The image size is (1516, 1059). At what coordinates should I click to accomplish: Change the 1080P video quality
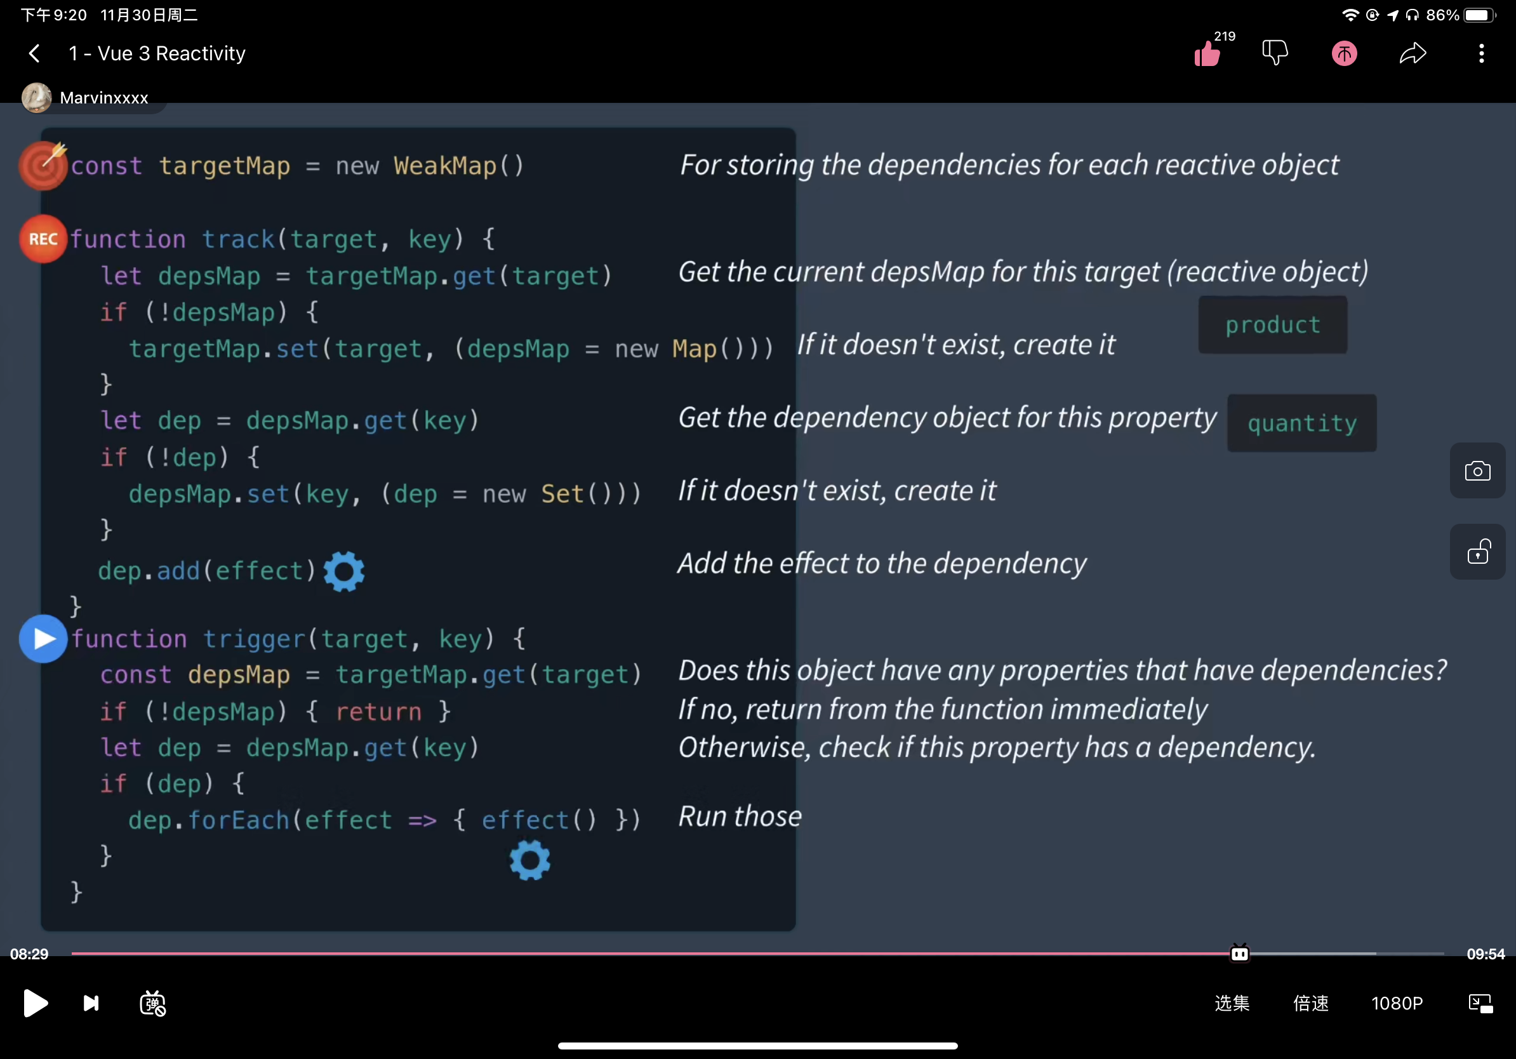(x=1397, y=1003)
